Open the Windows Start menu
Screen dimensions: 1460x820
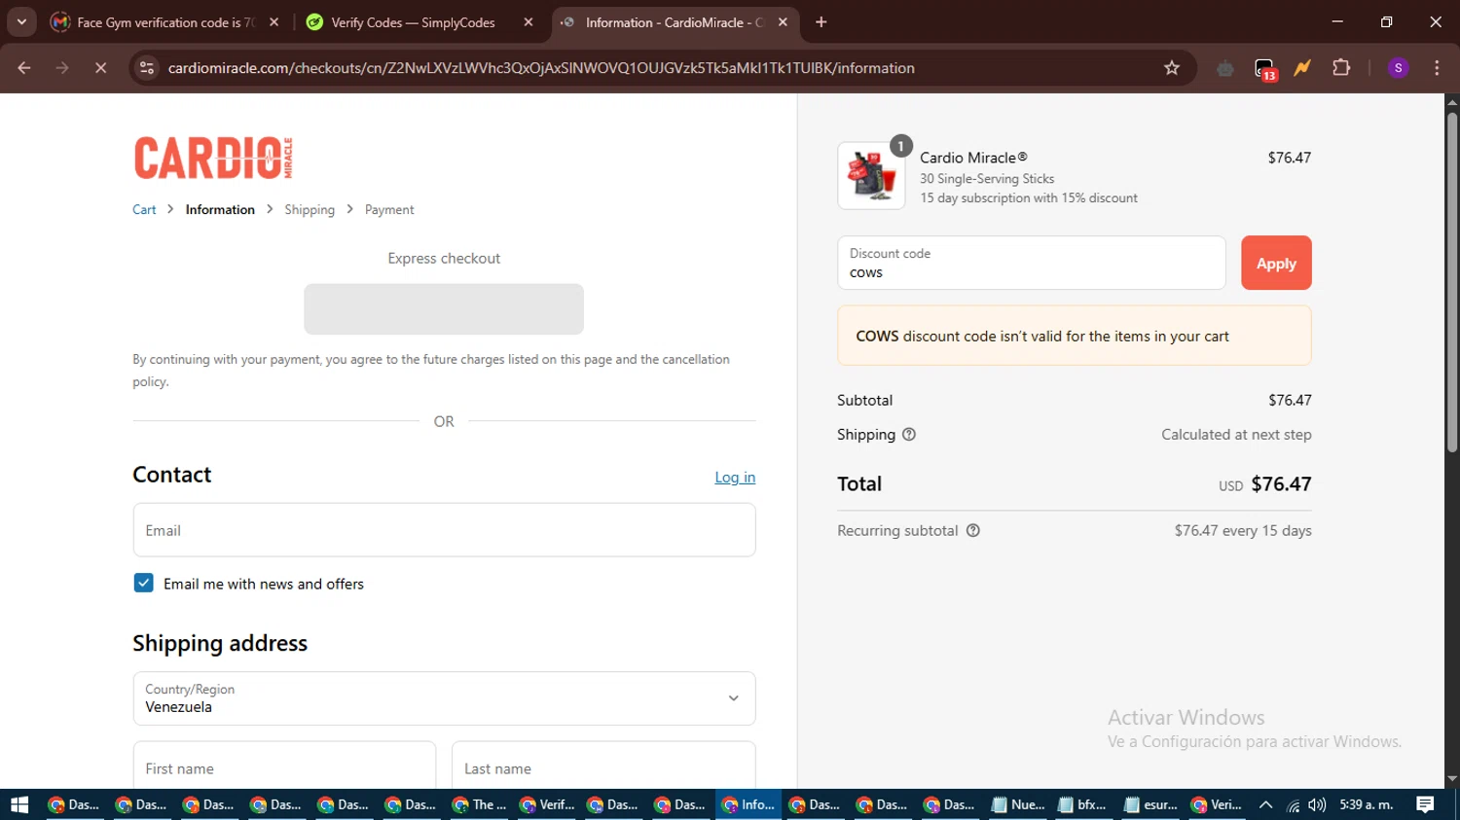tap(19, 804)
